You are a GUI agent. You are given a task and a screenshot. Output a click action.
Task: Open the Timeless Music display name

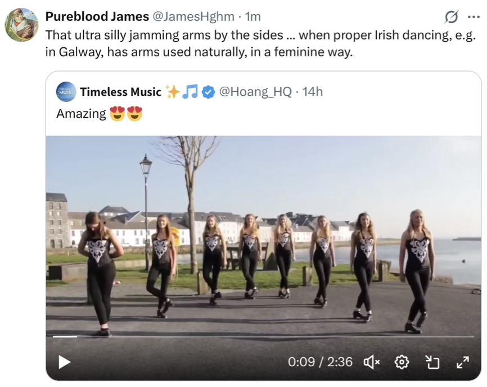click(120, 92)
